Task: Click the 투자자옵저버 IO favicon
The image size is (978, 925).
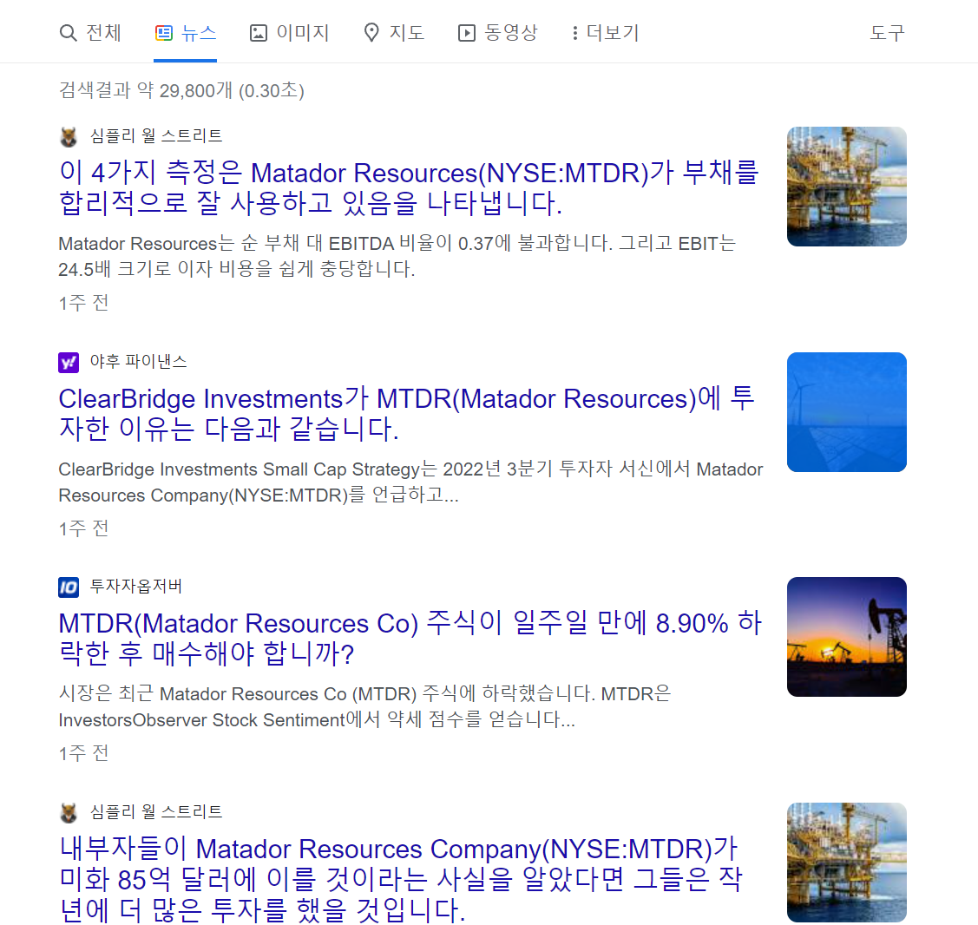Action: click(x=69, y=587)
